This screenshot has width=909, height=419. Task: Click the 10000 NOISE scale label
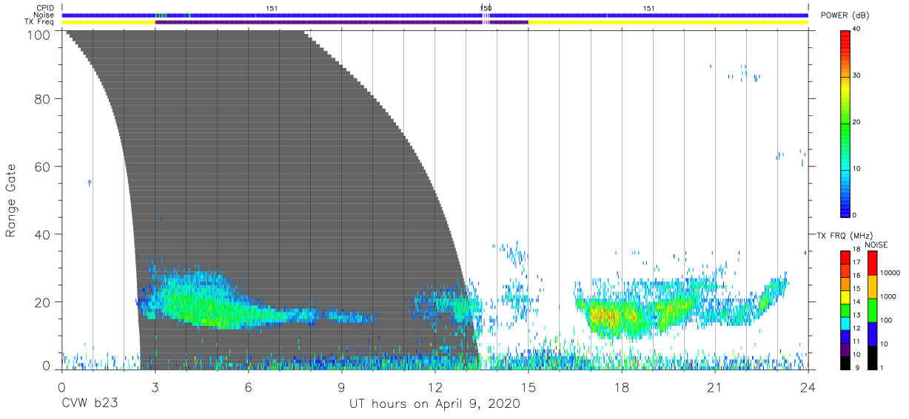[x=890, y=273]
